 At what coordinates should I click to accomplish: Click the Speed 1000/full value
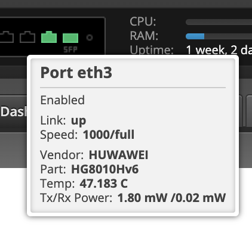[x=109, y=135]
